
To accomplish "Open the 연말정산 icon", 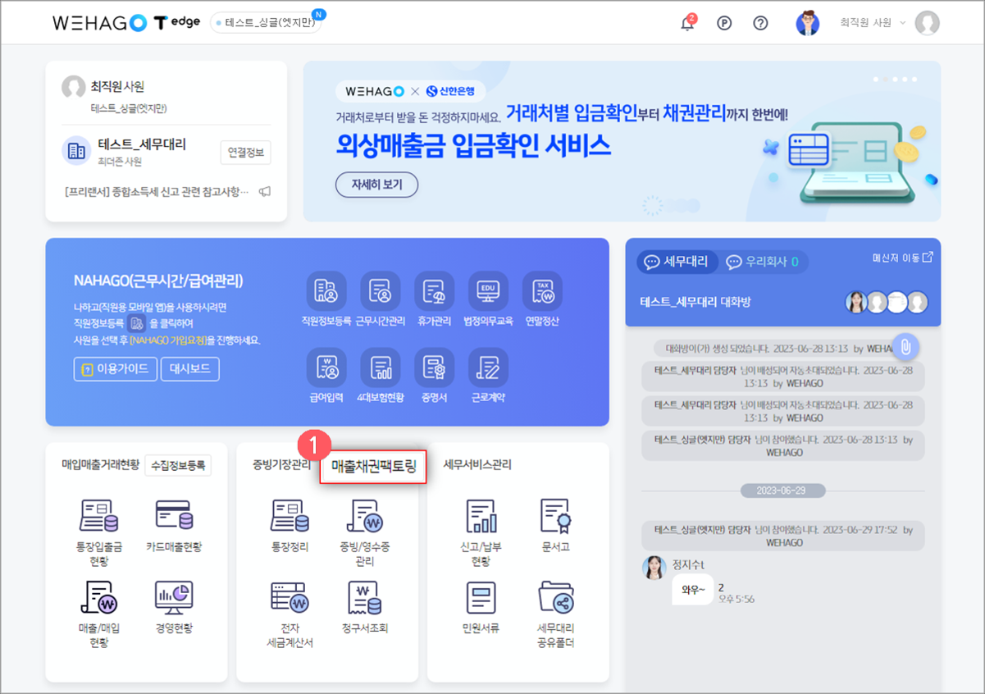I will tap(542, 291).
